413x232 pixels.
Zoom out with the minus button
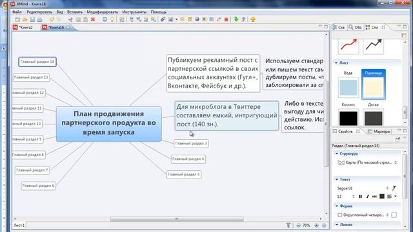click(x=298, y=226)
